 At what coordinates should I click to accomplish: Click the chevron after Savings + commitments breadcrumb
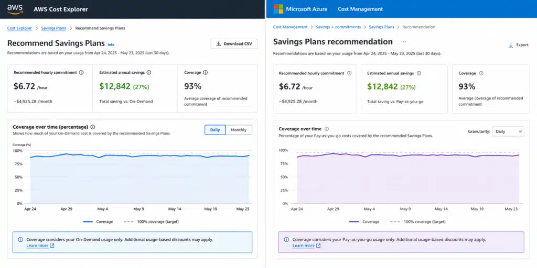(x=365, y=27)
